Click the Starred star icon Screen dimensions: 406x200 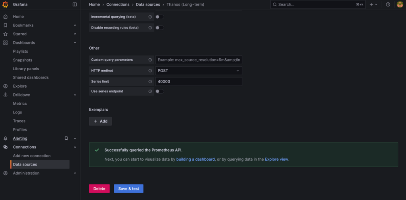pos(5,34)
